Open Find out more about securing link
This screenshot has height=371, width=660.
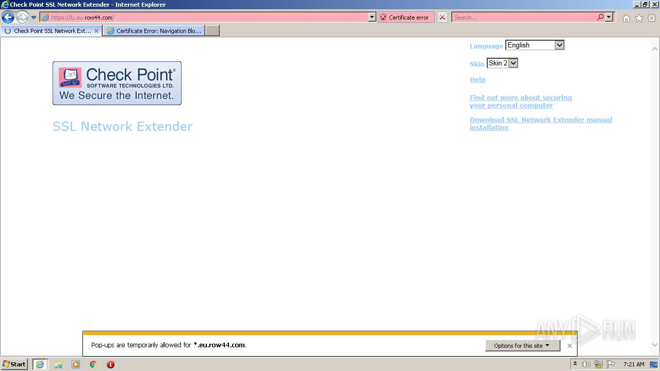pyautogui.click(x=521, y=102)
